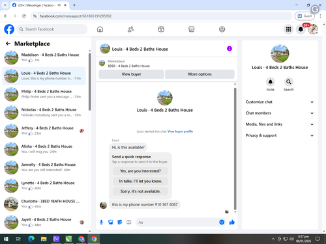Open the Reels video icon

[x=161, y=29]
